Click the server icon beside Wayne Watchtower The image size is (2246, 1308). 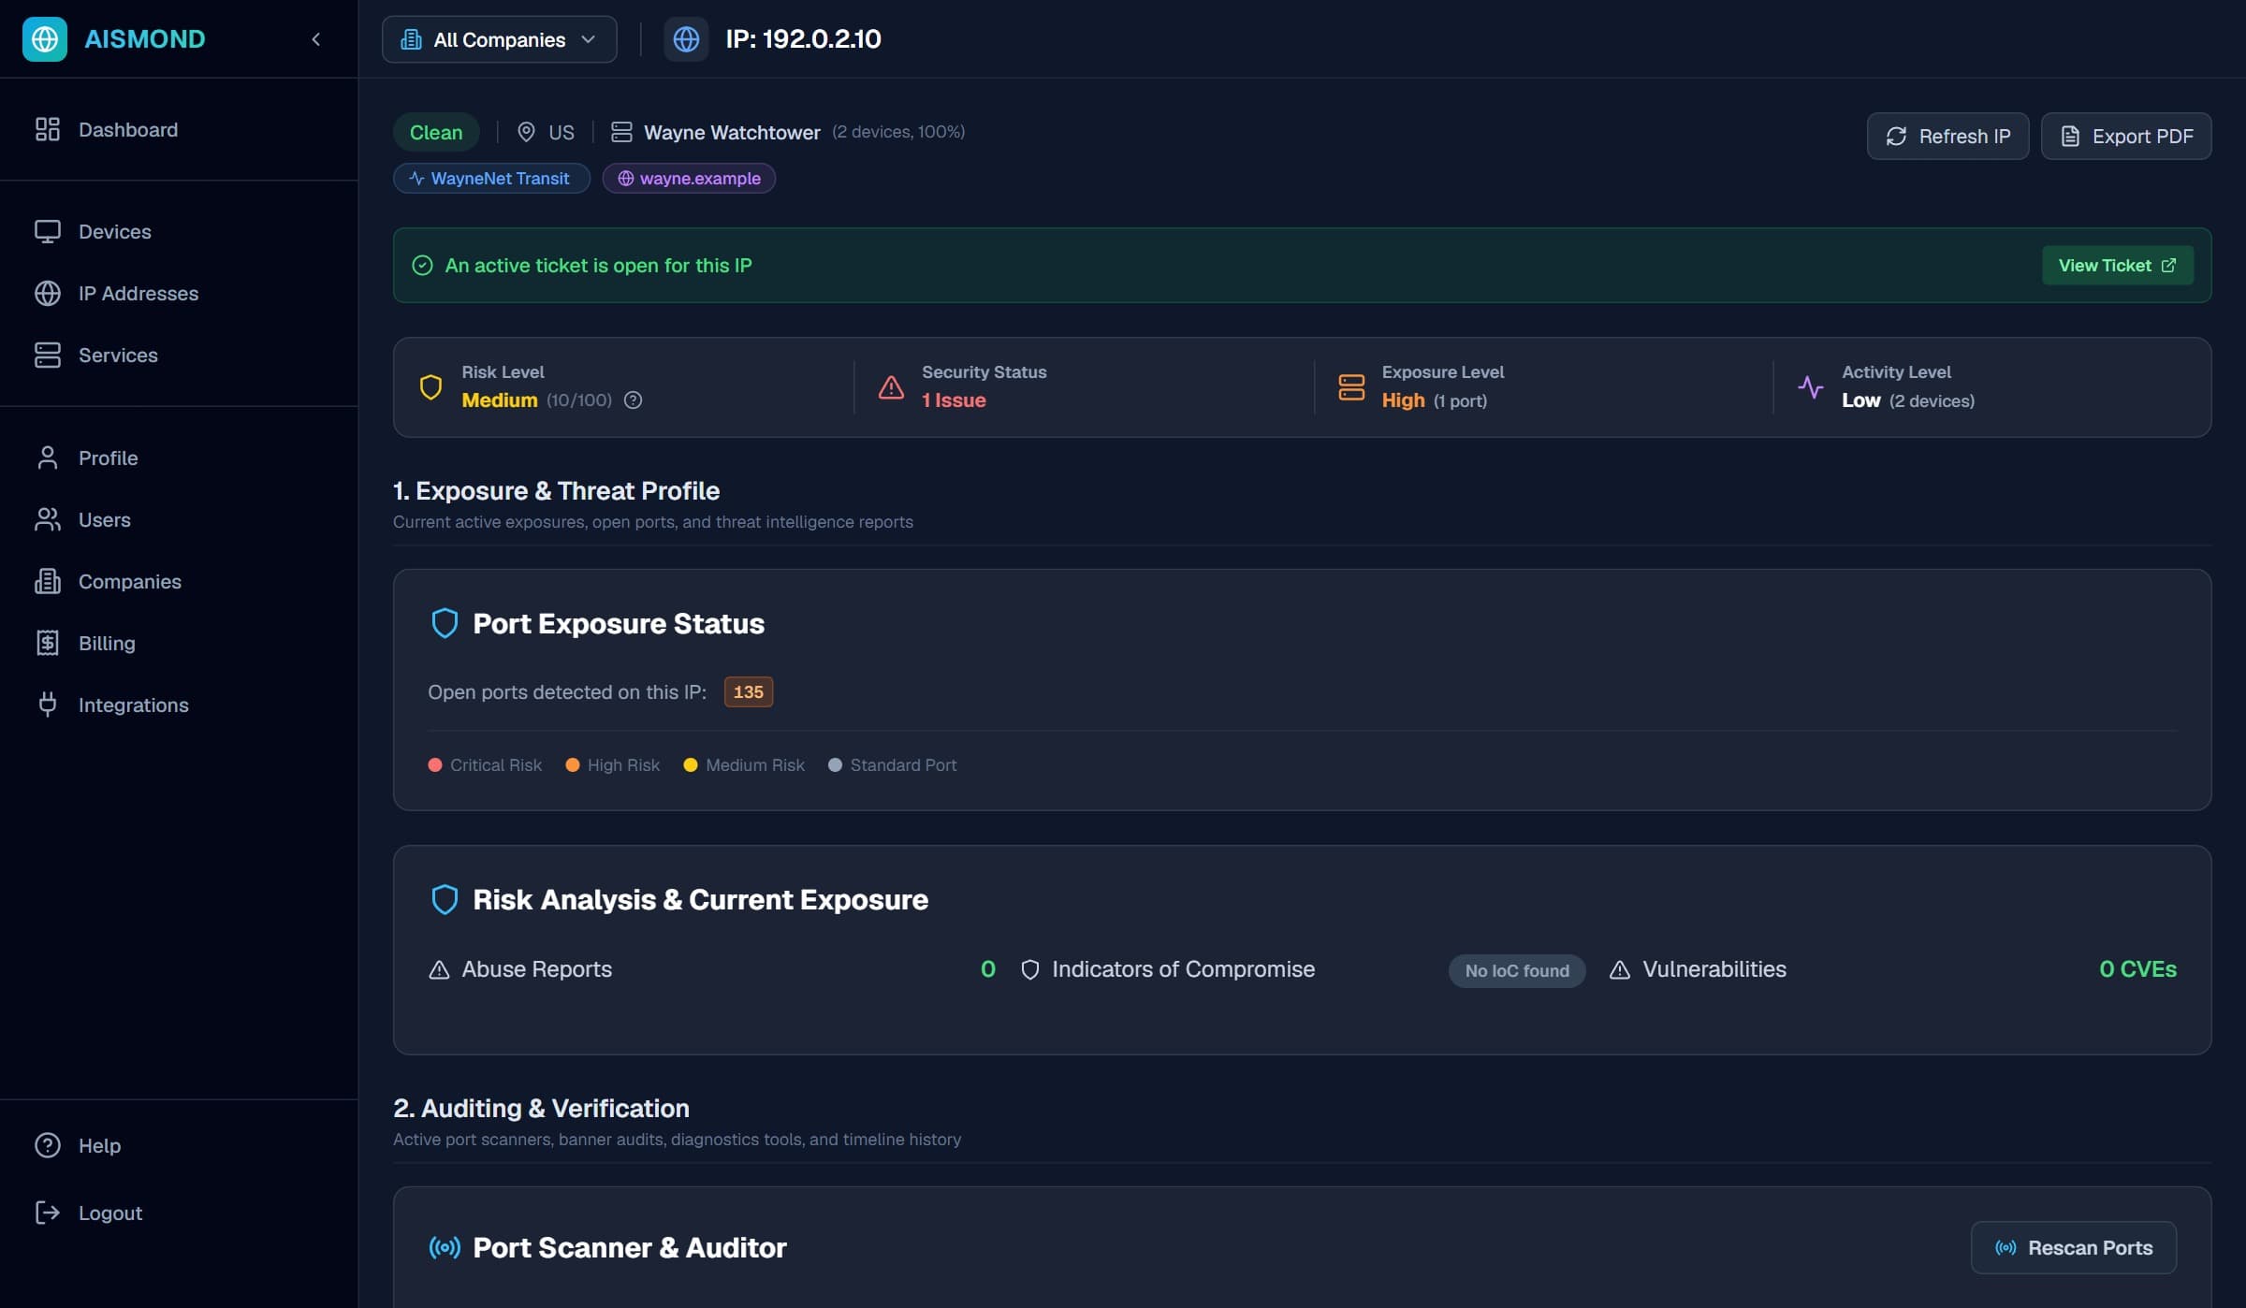pyautogui.click(x=621, y=132)
